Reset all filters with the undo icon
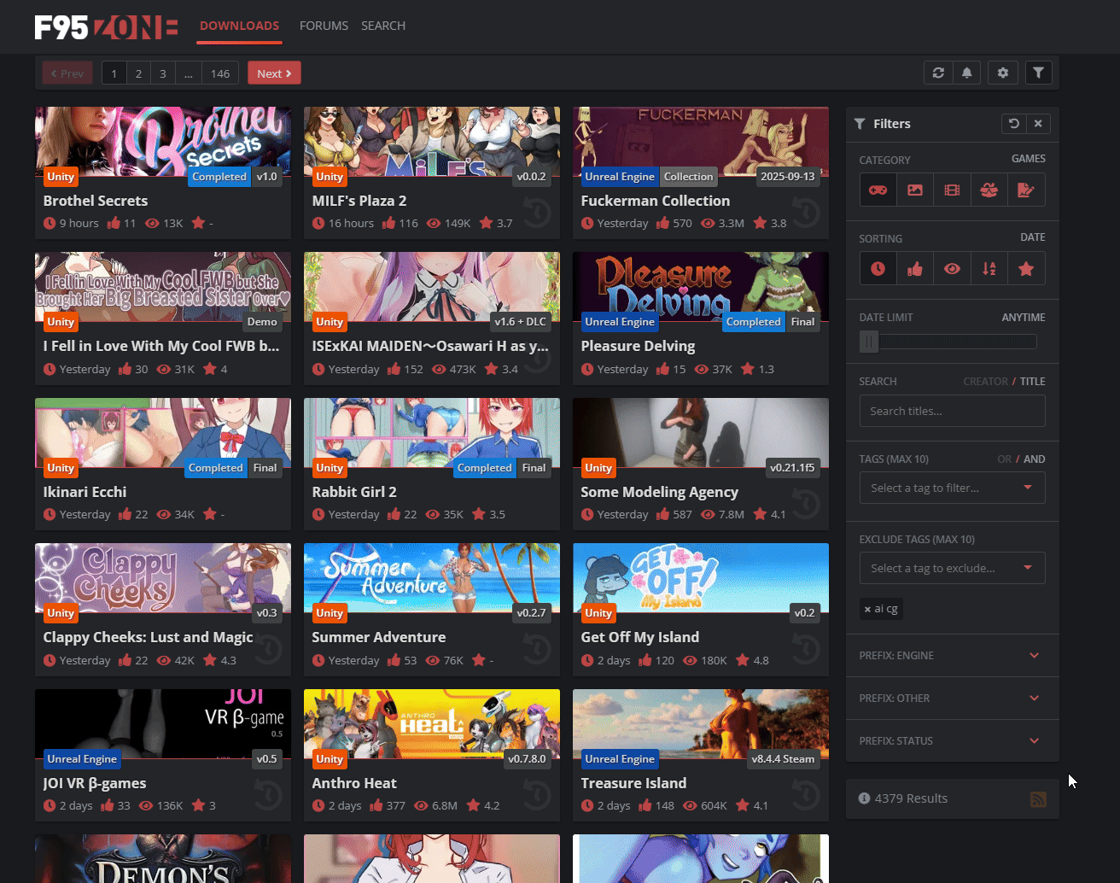This screenshot has height=883, width=1120. pos(1014,124)
